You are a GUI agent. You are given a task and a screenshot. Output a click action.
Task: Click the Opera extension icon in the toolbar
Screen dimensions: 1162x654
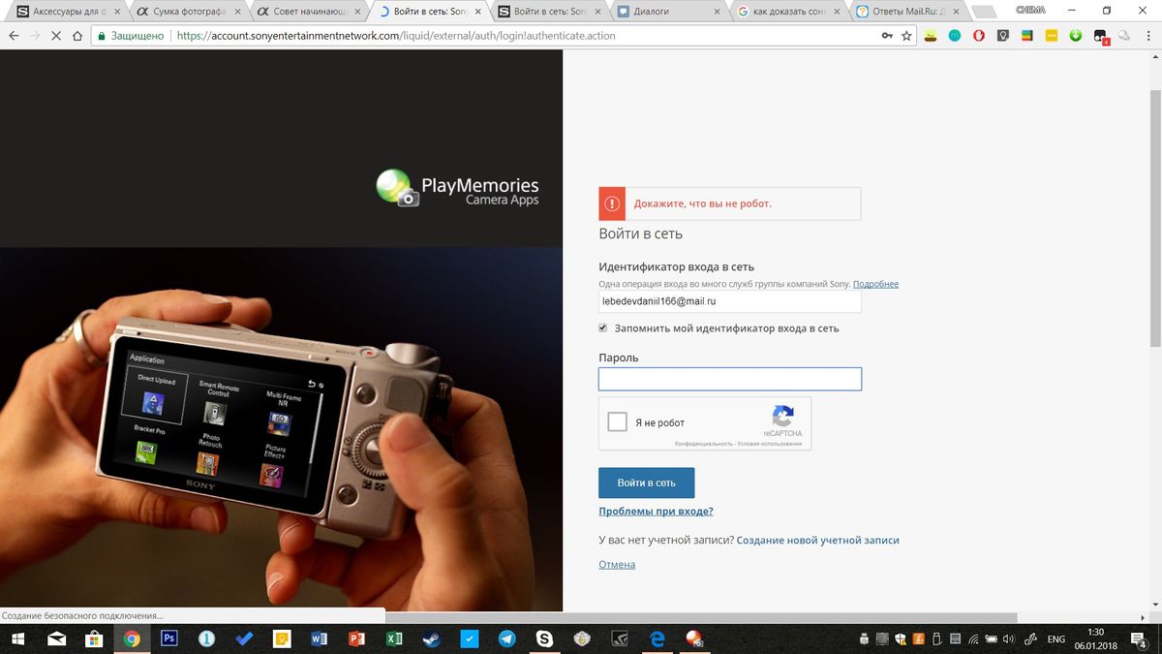pyautogui.click(x=979, y=36)
